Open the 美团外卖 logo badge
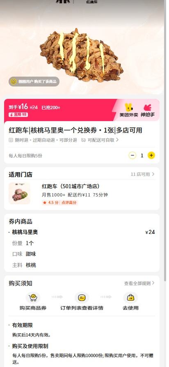Image resolution: width=169 pixels, height=367 pixels. click(x=129, y=110)
